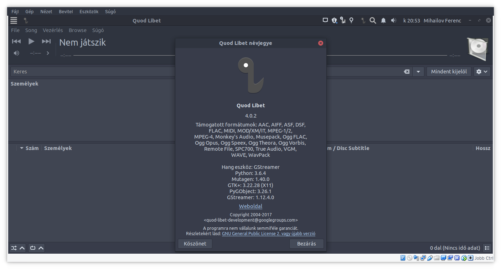Click the Köszönet credits button
Image resolution: width=501 pixels, height=269 pixels.
tap(195, 244)
